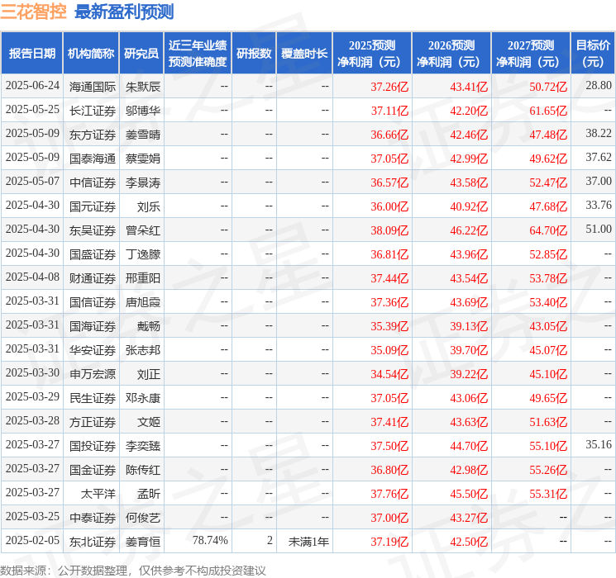Select the 财通证券 institution cell
Image resolution: width=616 pixels, height=578 pixels.
click(93, 278)
